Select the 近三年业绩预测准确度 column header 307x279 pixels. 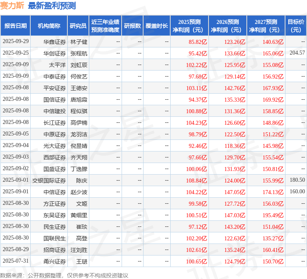point(105,26)
